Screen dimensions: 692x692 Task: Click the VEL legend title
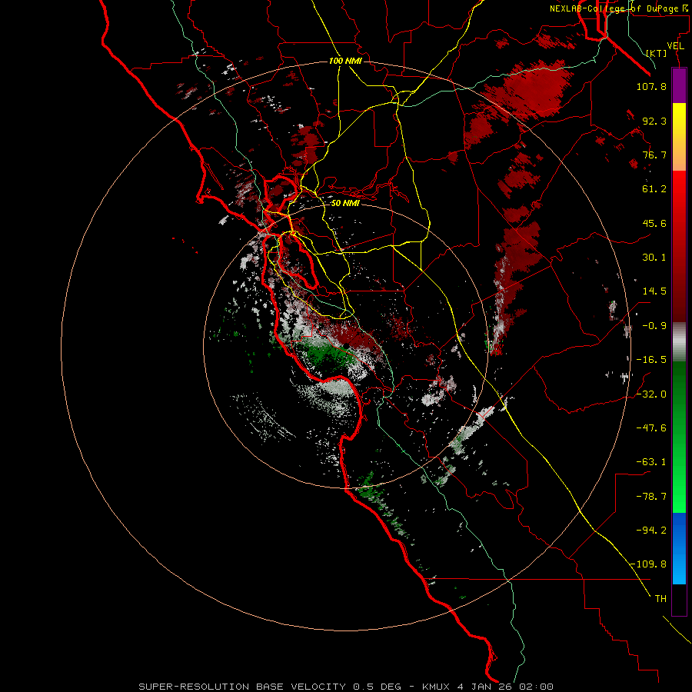(675, 46)
